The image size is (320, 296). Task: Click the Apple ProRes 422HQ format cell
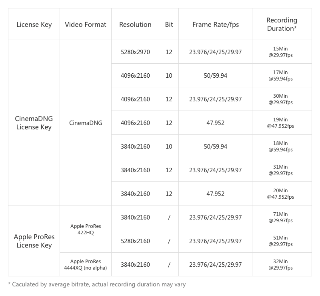pos(86,229)
